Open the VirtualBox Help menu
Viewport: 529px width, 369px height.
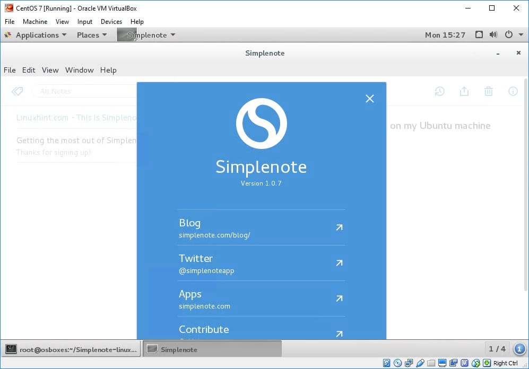137,22
